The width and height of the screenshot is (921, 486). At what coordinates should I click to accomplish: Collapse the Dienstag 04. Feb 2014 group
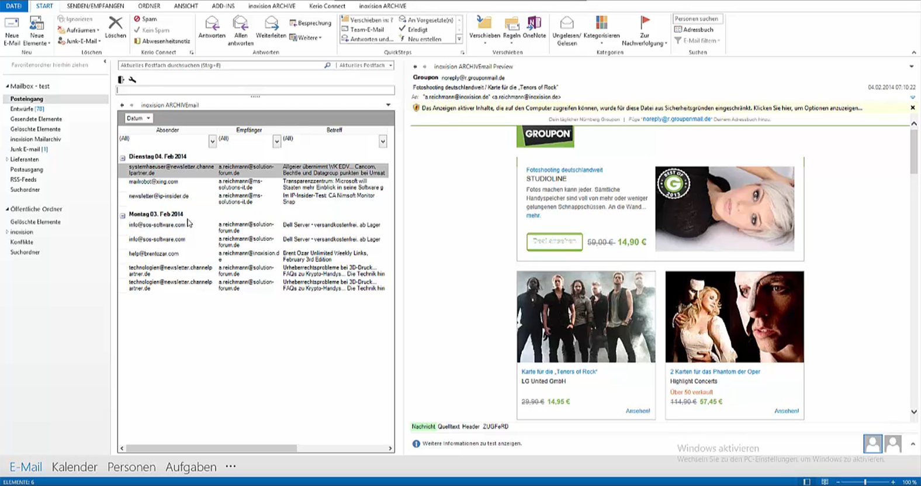point(123,157)
